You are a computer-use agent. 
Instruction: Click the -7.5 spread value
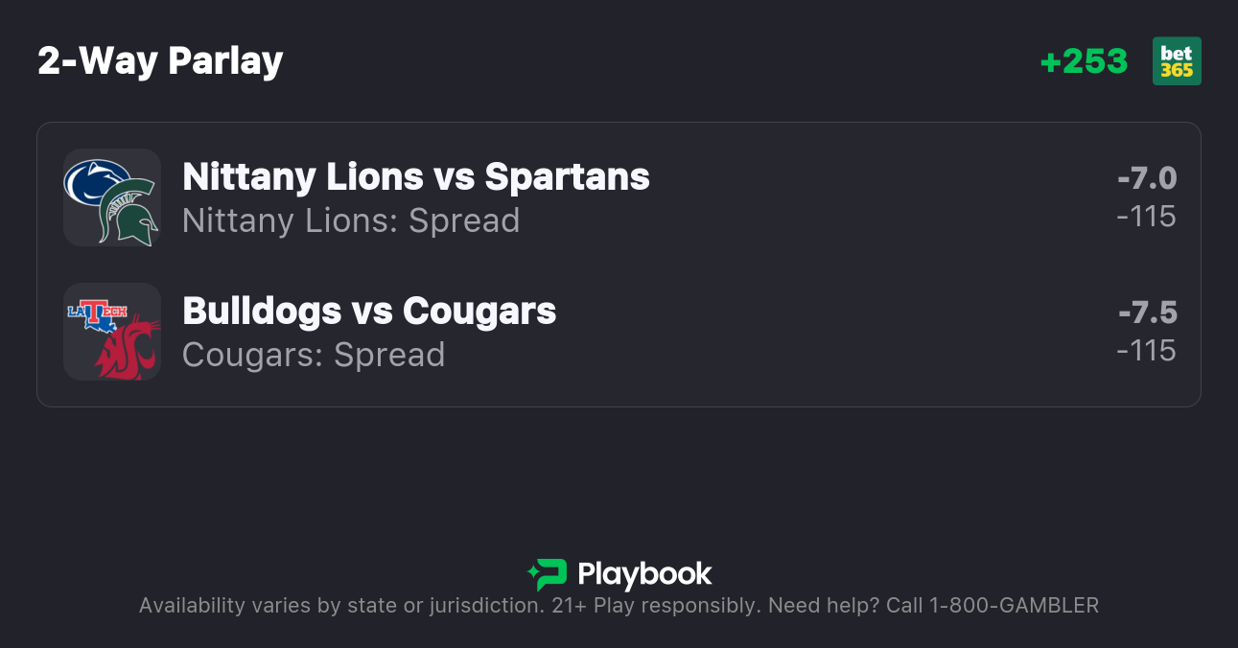click(x=1147, y=312)
